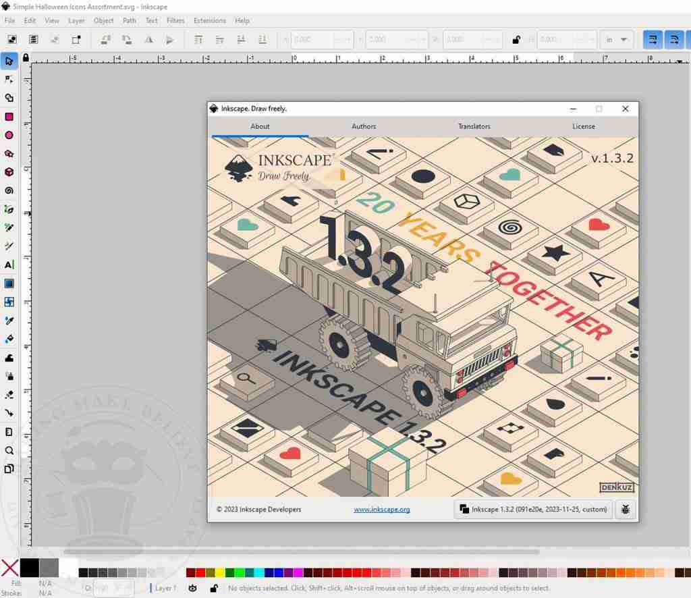
Task: Toggle the width/height ratio lock
Action: (516, 39)
